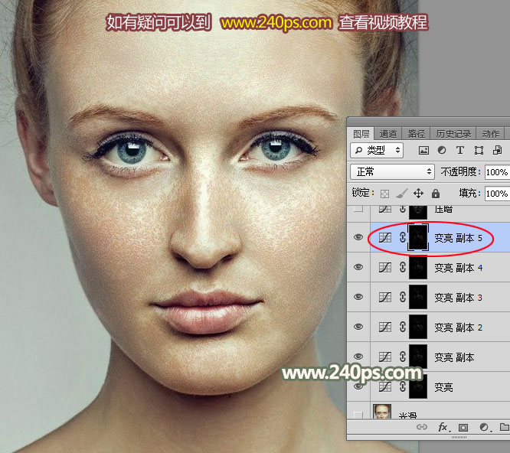Create new group folder icon
510x453 pixels.
click(x=505, y=427)
